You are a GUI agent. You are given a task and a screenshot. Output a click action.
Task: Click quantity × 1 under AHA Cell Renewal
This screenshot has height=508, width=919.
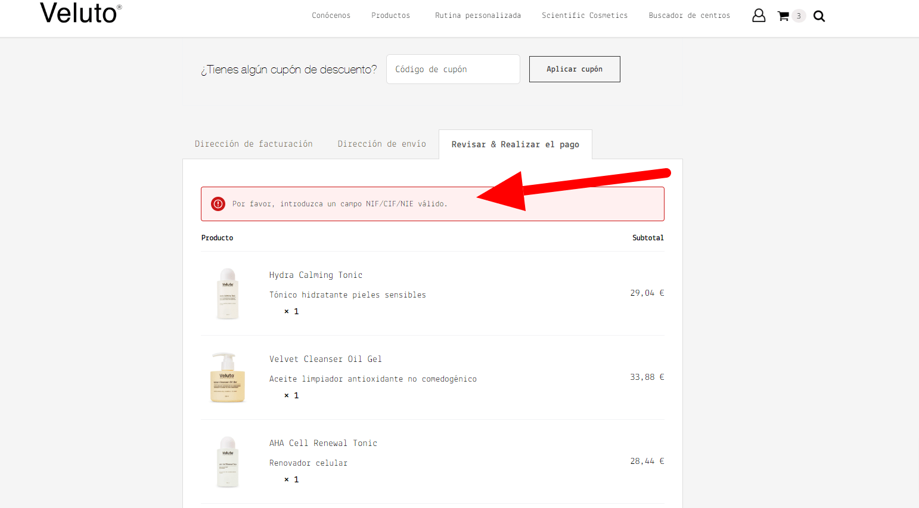click(291, 479)
